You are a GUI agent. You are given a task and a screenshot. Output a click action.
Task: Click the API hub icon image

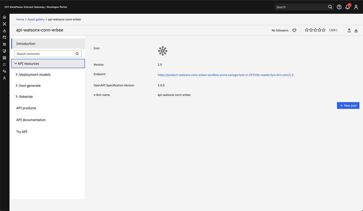(163, 51)
